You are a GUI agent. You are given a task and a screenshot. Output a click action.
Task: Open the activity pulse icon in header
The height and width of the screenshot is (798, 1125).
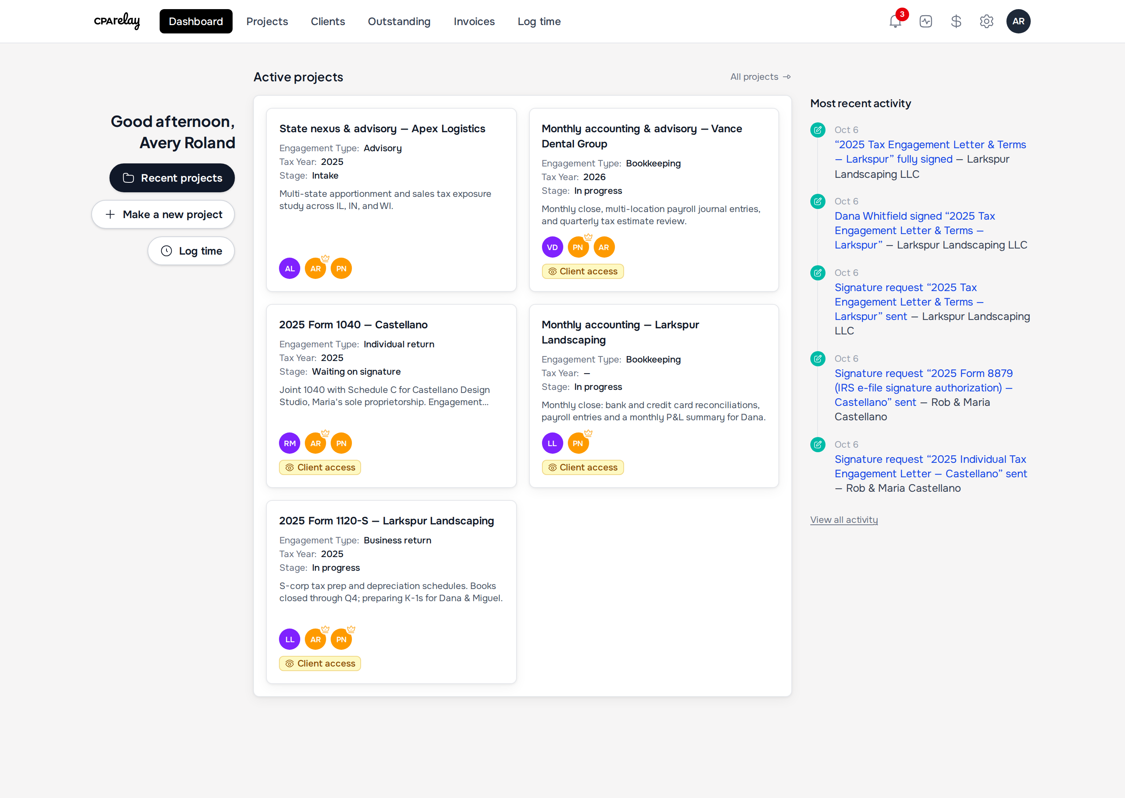925,21
